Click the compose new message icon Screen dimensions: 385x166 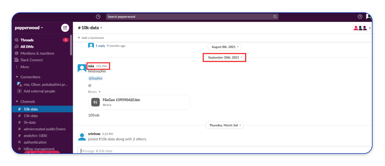65,28
